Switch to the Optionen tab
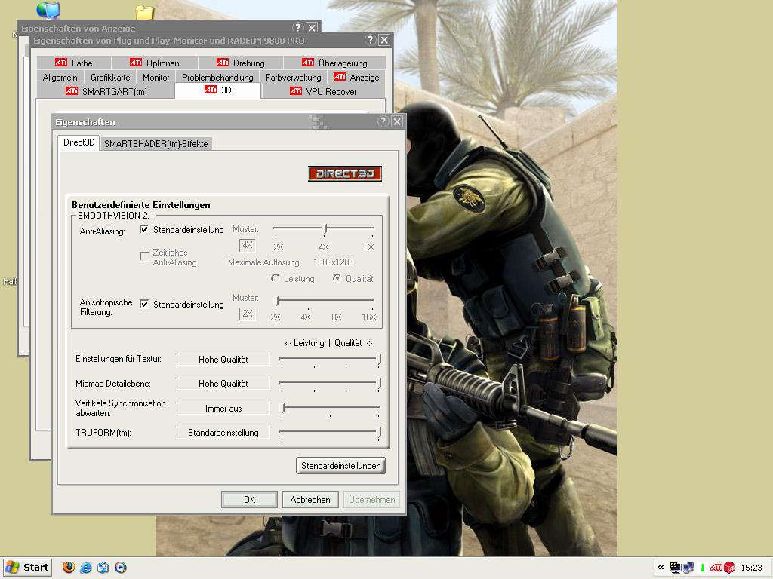The width and height of the screenshot is (773, 579). [x=155, y=63]
